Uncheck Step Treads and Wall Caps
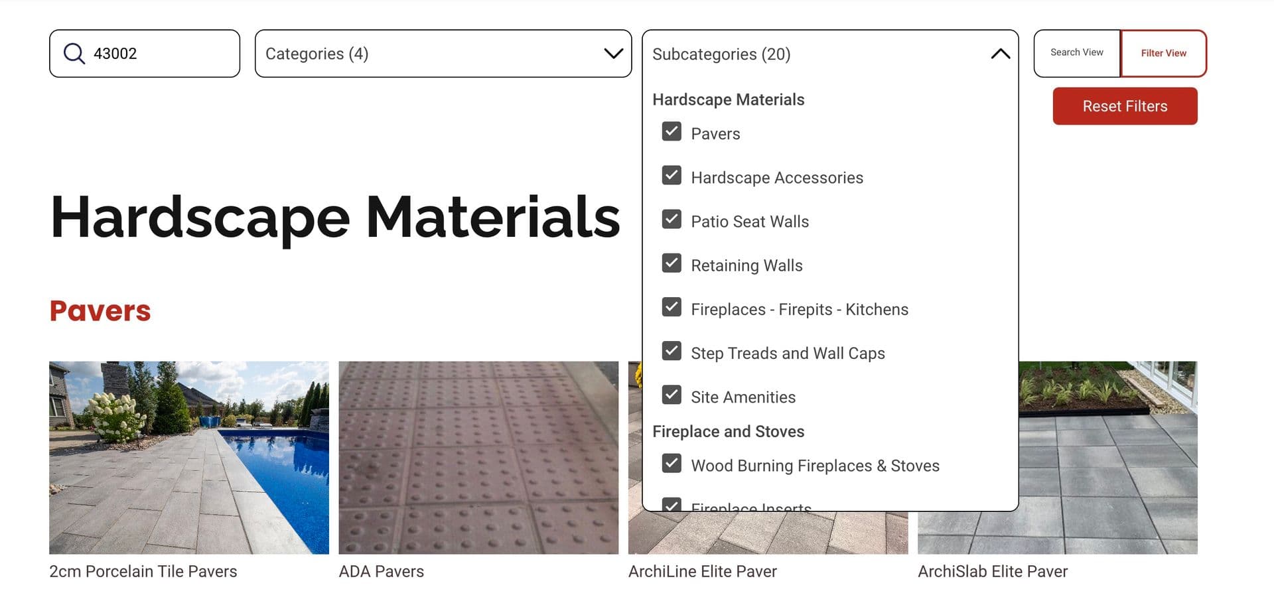This screenshot has width=1274, height=603. [x=672, y=351]
